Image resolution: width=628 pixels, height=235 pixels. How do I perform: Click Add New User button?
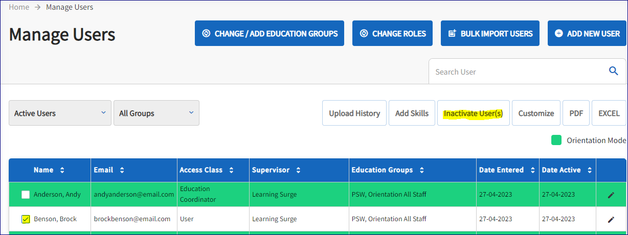(588, 33)
